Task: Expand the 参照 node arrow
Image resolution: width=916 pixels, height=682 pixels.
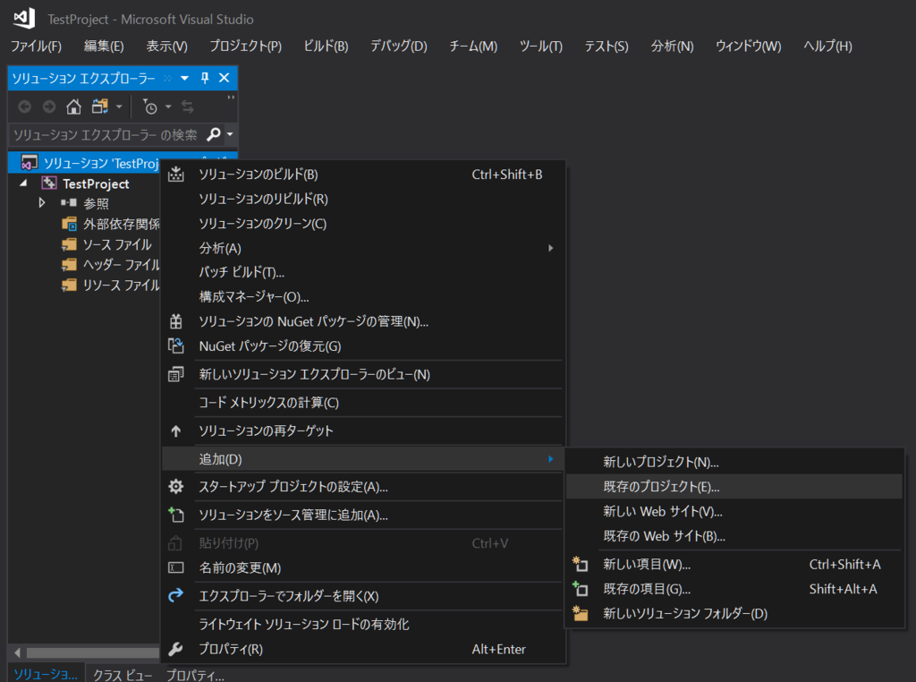Action: [41, 203]
